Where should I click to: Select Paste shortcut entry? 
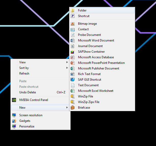tap(40, 87)
